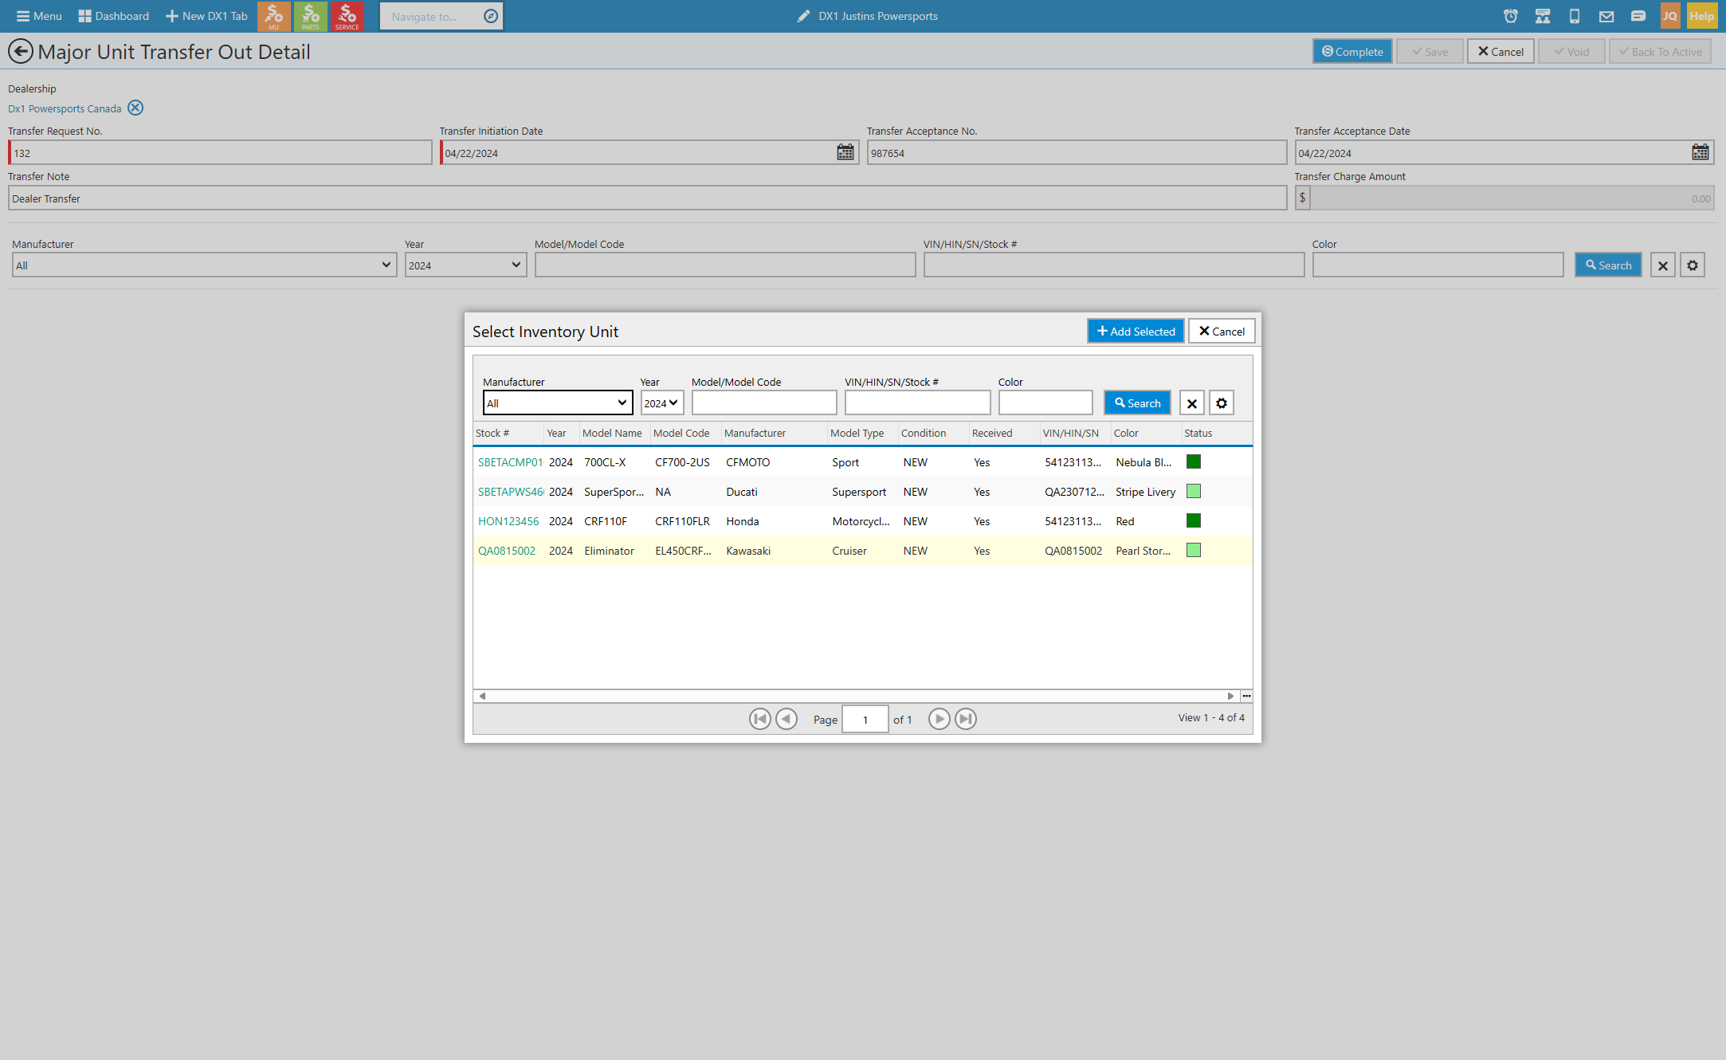The height and width of the screenshot is (1060, 1726).
Task: Open the Navigate to box
Action: [441, 16]
